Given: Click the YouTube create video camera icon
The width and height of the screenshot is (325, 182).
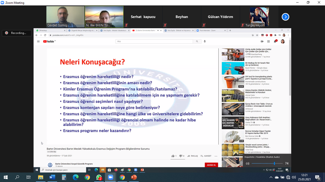Looking at the screenshot, I should coord(262,41).
